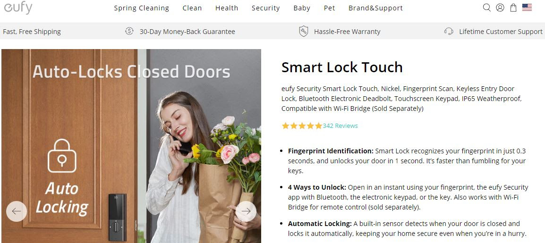Image resolution: width=545 pixels, height=243 pixels.
Task: Open the Pet category
Action: point(330,8)
